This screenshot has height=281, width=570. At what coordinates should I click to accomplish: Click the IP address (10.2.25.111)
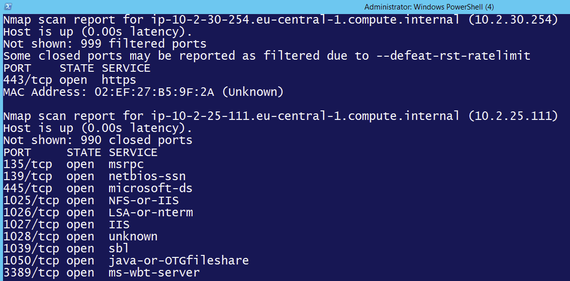[x=513, y=116]
